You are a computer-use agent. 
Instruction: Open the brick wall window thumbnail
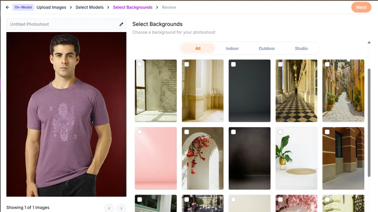(x=156, y=91)
